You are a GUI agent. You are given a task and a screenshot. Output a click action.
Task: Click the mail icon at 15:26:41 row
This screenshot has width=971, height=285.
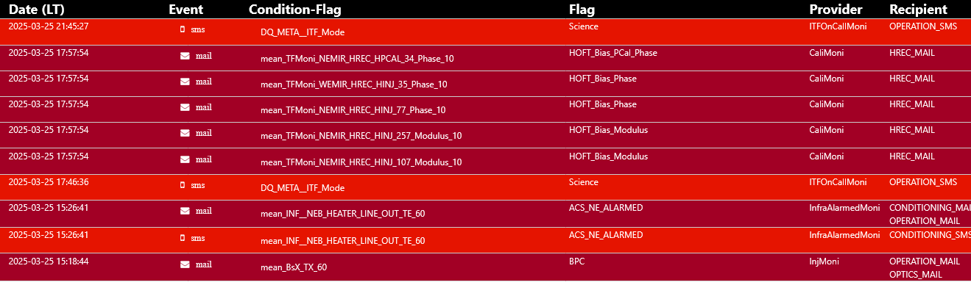[185, 211]
